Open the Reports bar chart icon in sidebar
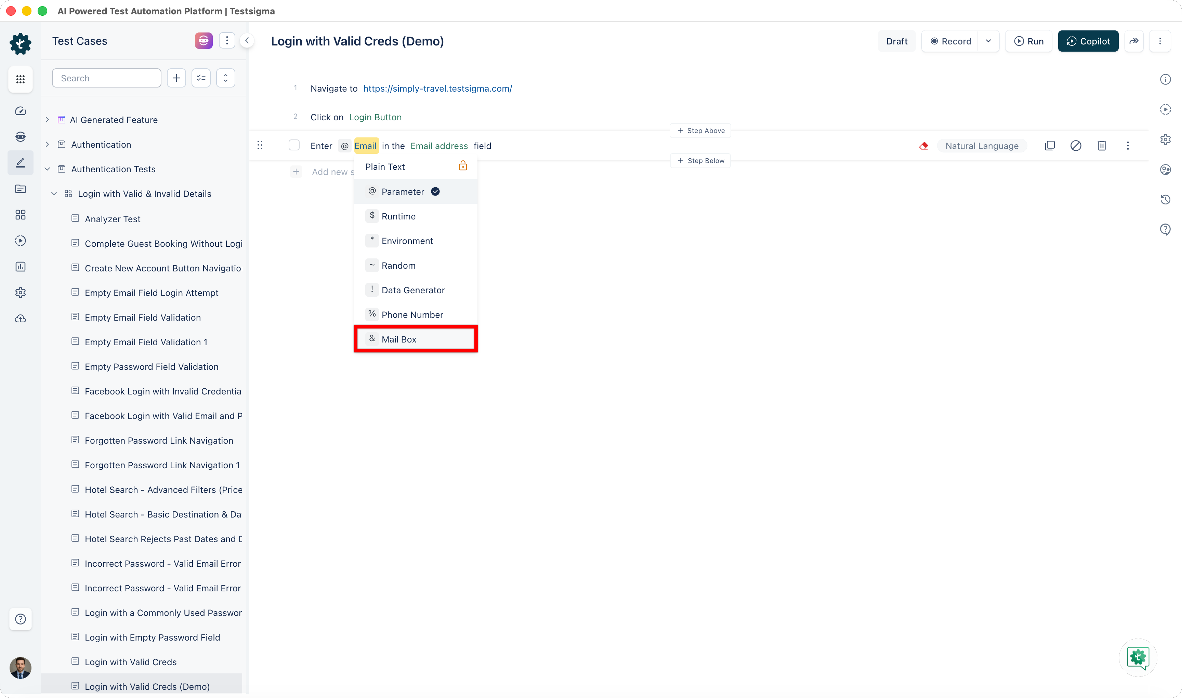Screen dimensions: 1182x698 click(20, 266)
